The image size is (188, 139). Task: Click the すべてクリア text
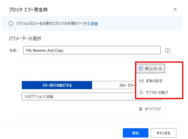point(153,109)
